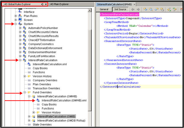The image size is (184, 128).
Task: Click the <GuaranteedInterestRate> opening tag line
Action: (123, 41)
